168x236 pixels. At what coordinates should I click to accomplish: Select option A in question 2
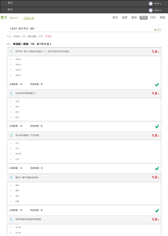point(15,101)
